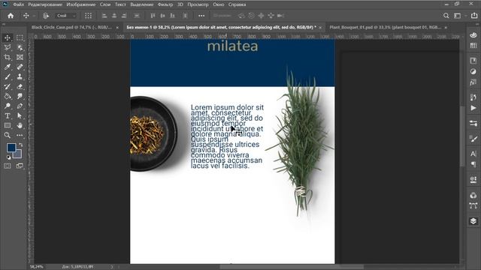This screenshot has height=270, width=481.
Task: Select the Paint Bucket tool
Action: tap(8, 97)
